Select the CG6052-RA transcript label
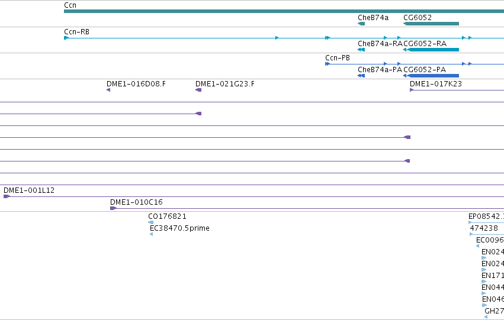The height and width of the screenshot is (320, 504). click(425, 44)
